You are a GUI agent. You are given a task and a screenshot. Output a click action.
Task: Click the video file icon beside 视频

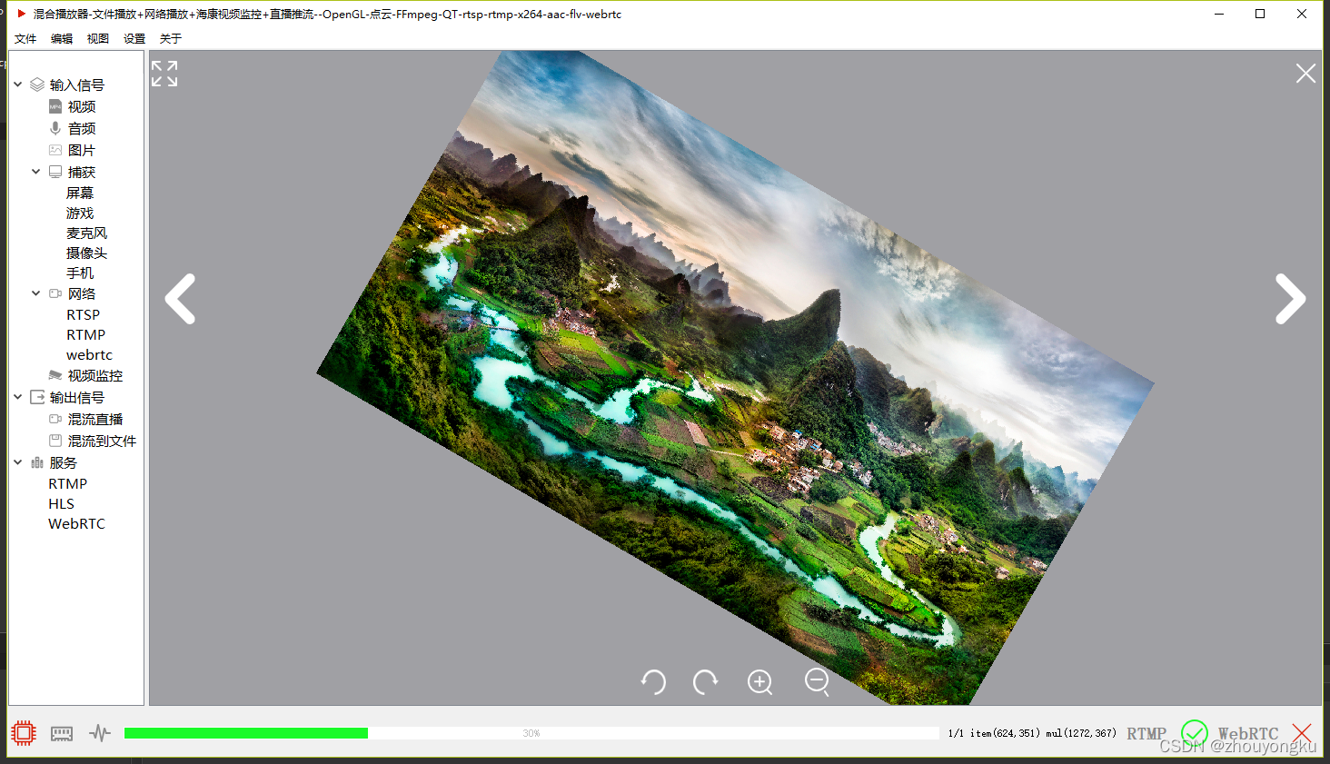(55, 106)
